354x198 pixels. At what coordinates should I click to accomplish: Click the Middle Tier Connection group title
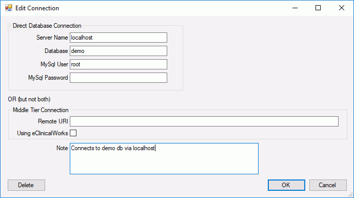coord(41,110)
